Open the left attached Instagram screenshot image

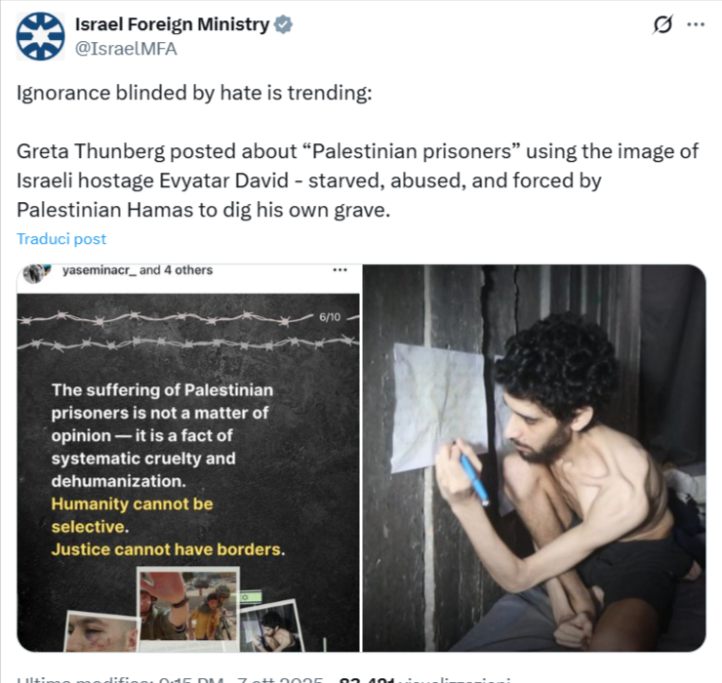coord(188,458)
